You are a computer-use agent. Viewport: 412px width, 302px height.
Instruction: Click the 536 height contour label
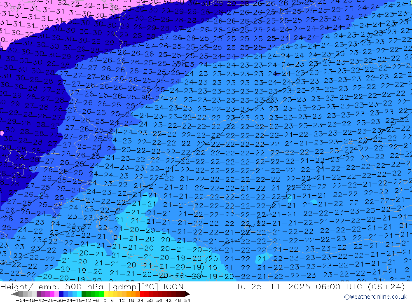(x=78, y=229)
